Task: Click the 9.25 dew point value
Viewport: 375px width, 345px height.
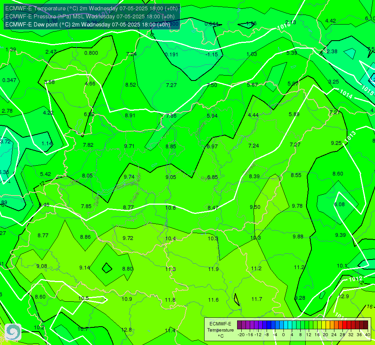Action: click(x=336, y=143)
